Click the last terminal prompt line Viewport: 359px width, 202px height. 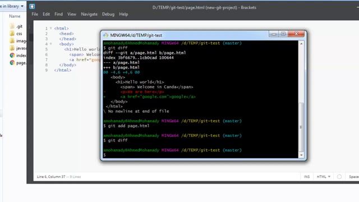click(x=104, y=155)
